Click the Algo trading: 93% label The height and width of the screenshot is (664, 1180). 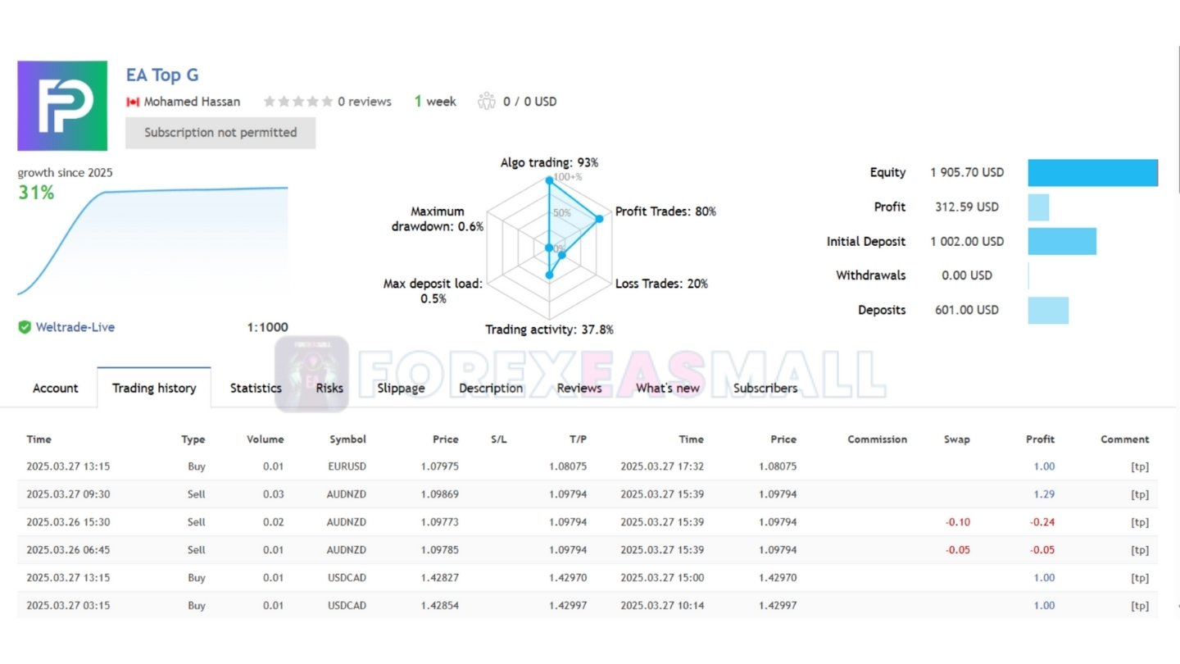click(x=549, y=163)
